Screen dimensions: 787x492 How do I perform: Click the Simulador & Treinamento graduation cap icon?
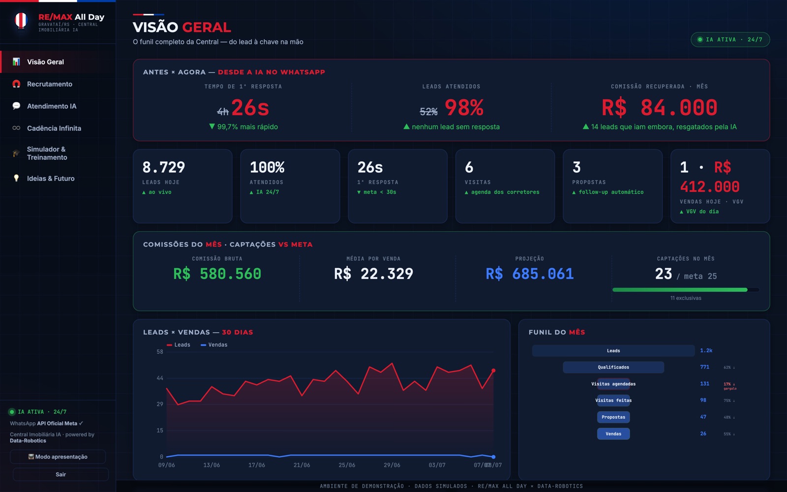pyautogui.click(x=16, y=153)
